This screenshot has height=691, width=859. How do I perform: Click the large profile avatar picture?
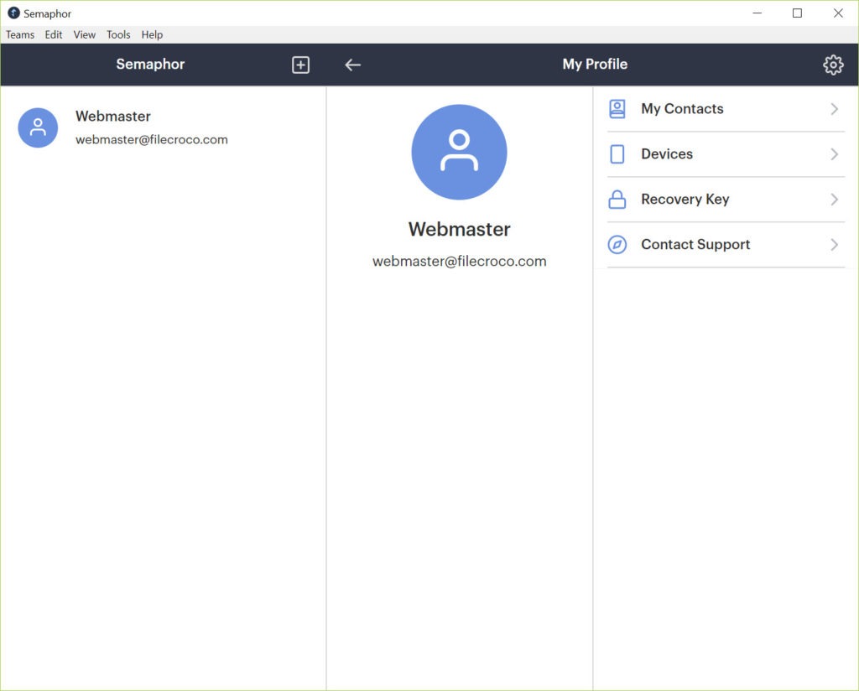[459, 152]
